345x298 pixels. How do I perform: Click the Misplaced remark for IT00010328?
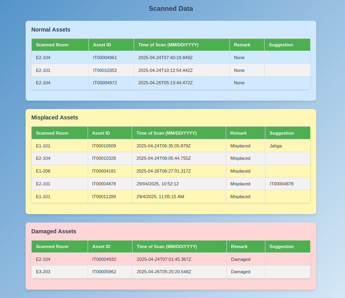point(240,158)
